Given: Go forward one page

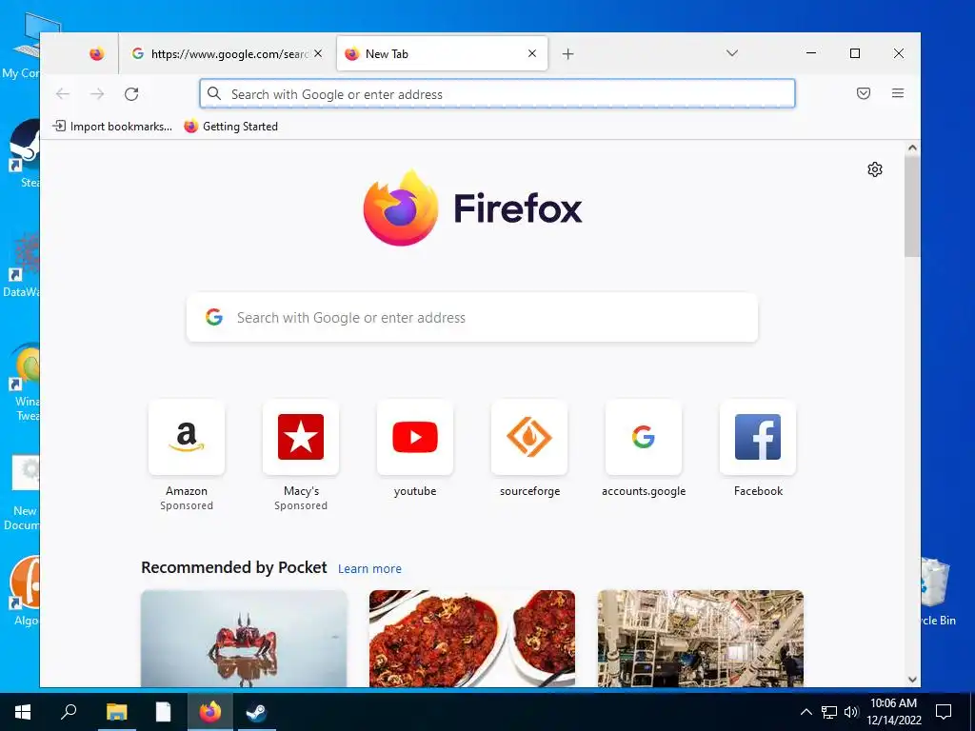Looking at the screenshot, I should point(97,94).
